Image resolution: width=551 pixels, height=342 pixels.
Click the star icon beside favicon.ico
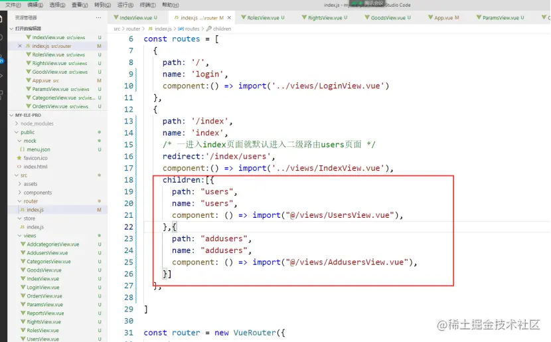tap(19, 158)
